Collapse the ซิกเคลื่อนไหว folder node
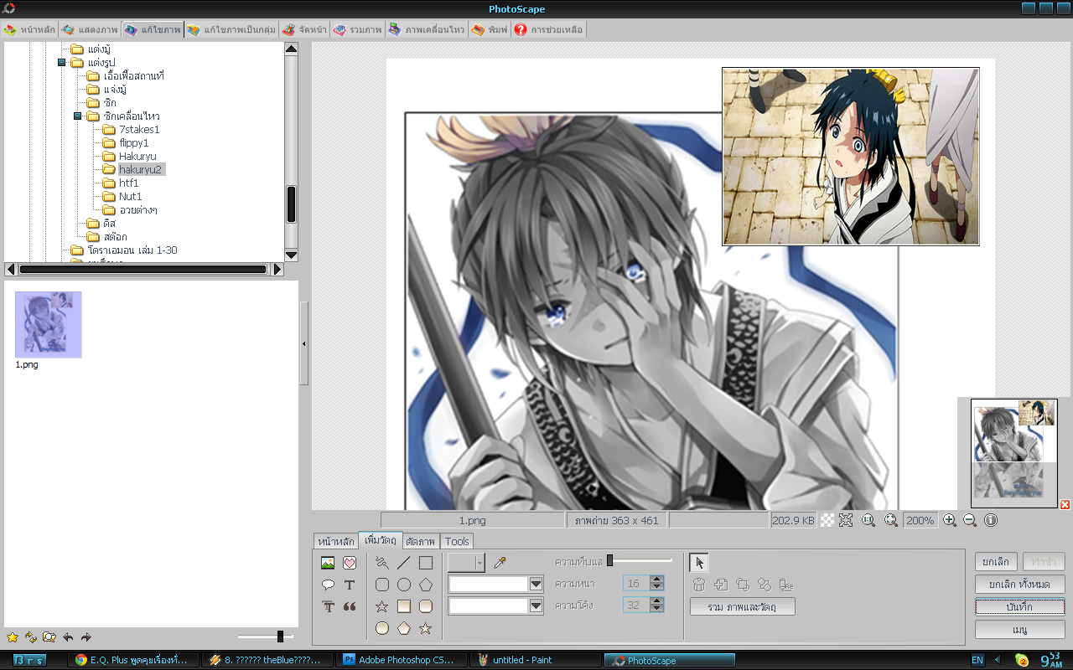This screenshot has width=1073, height=670. point(77,116)
